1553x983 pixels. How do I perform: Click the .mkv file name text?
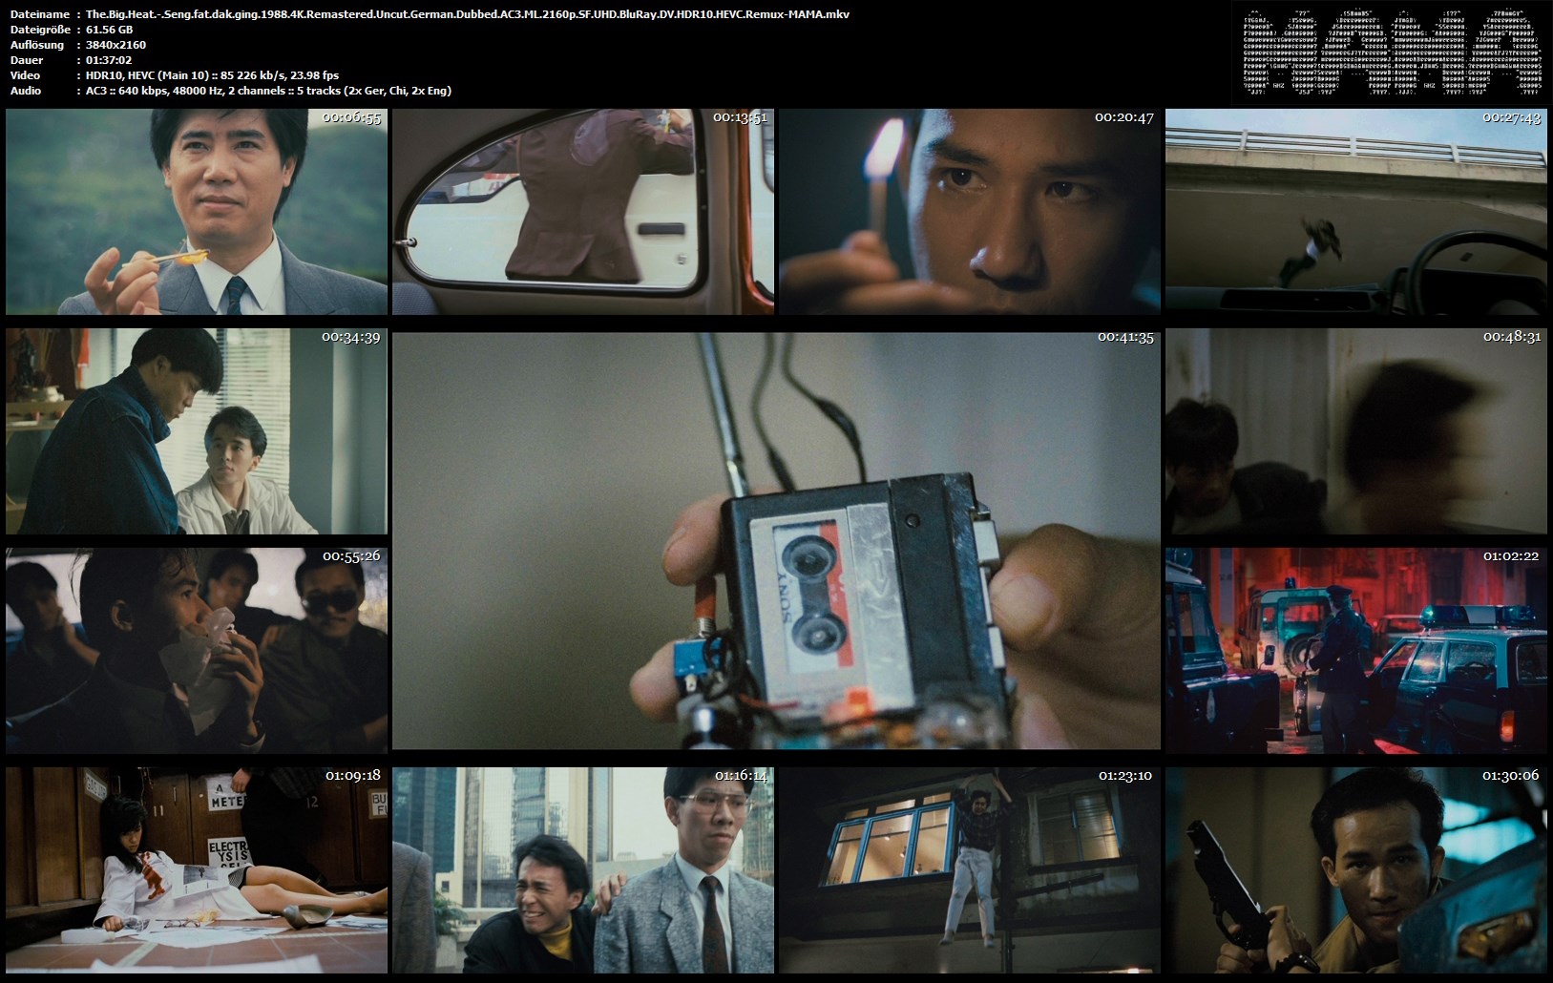tap(468, 14)
